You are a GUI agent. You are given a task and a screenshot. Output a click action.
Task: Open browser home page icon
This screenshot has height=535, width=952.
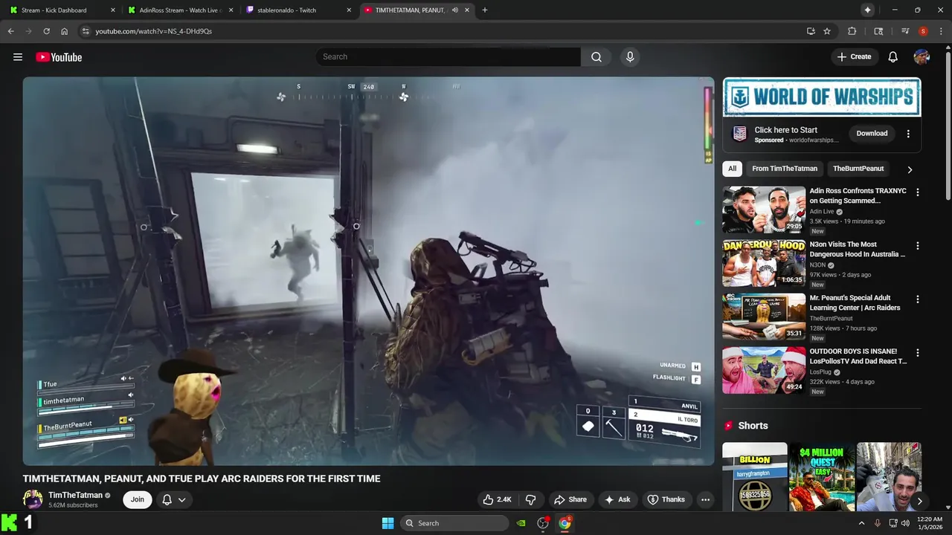pos(65,31)
